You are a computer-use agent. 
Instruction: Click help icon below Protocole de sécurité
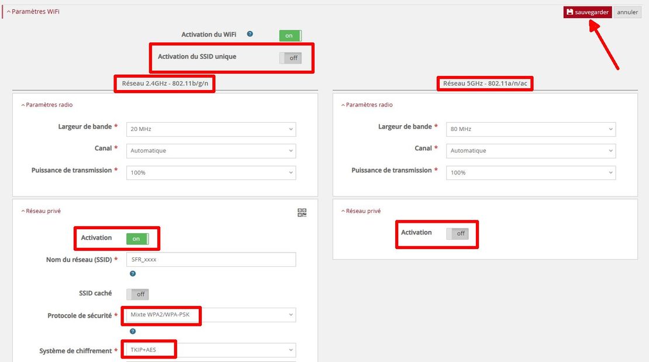pyautogui.click(x=133, y=331)
